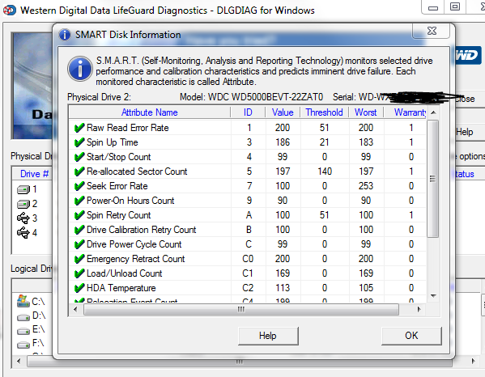Click green checkmark beside Spin Up Time
Image resolution: width=485 pixels, height=377 pixels.
point(79,142)
